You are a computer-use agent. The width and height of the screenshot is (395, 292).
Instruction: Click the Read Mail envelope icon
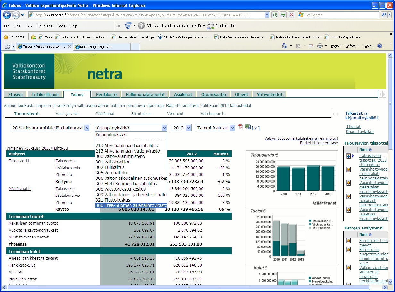click(x=311, y=46)
